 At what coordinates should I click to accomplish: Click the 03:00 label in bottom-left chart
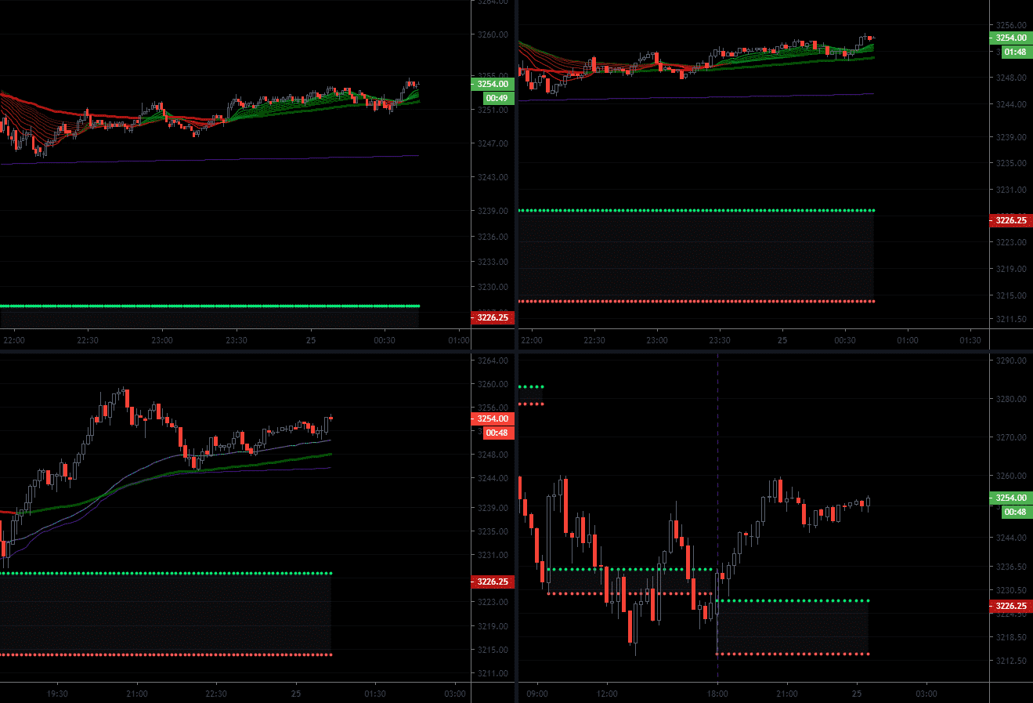455,694
